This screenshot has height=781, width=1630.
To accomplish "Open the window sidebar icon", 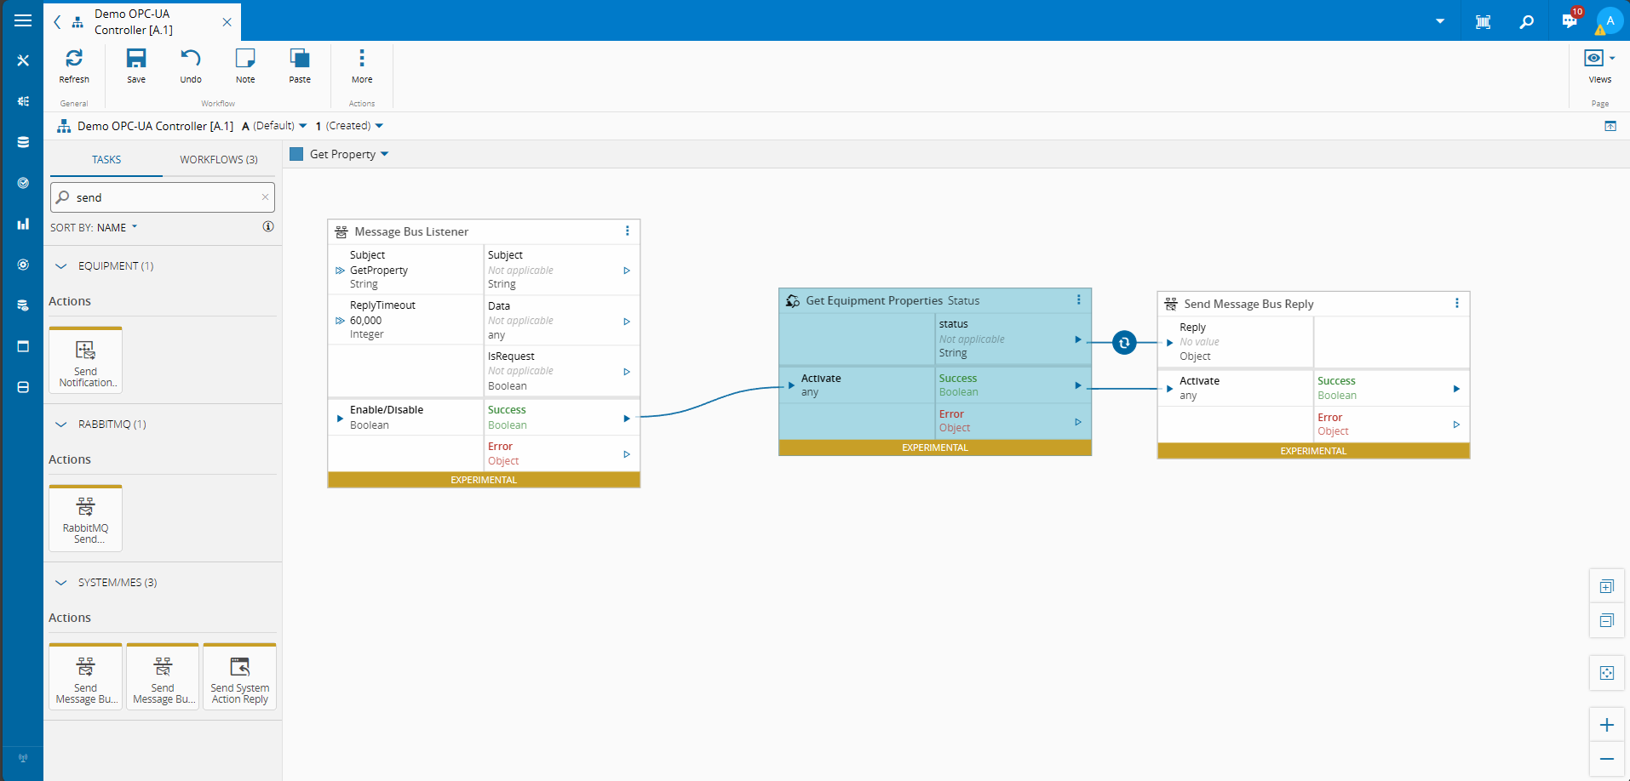I will [x=23, y=346].
